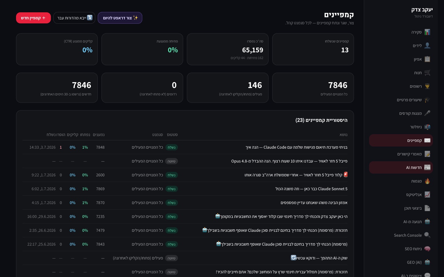
Task: Click the צור דראפט להיום button
Action: (120, 18)
